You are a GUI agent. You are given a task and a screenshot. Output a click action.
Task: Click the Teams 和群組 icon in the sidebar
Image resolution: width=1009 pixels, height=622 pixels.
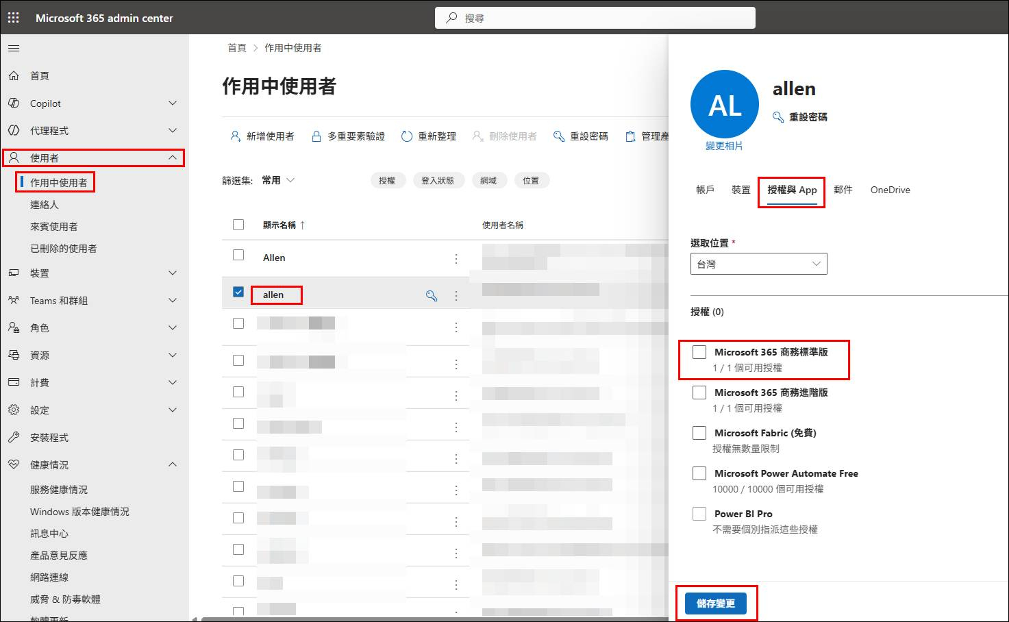click(14, 301)
